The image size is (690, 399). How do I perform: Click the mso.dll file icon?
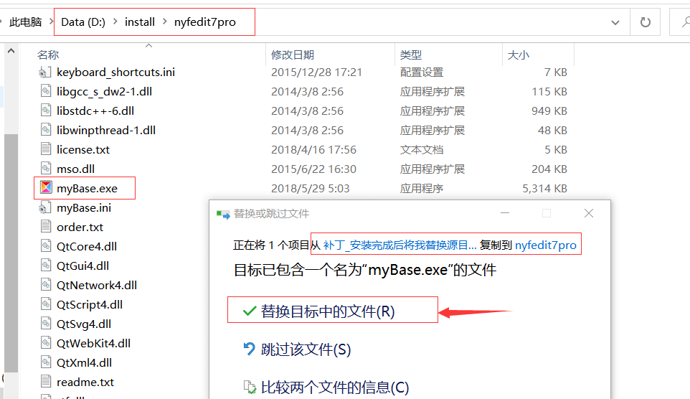[46, 169]
